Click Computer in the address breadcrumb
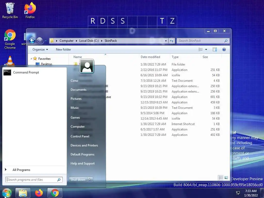This screenshot has height=198, width=264. coord(67,41)
